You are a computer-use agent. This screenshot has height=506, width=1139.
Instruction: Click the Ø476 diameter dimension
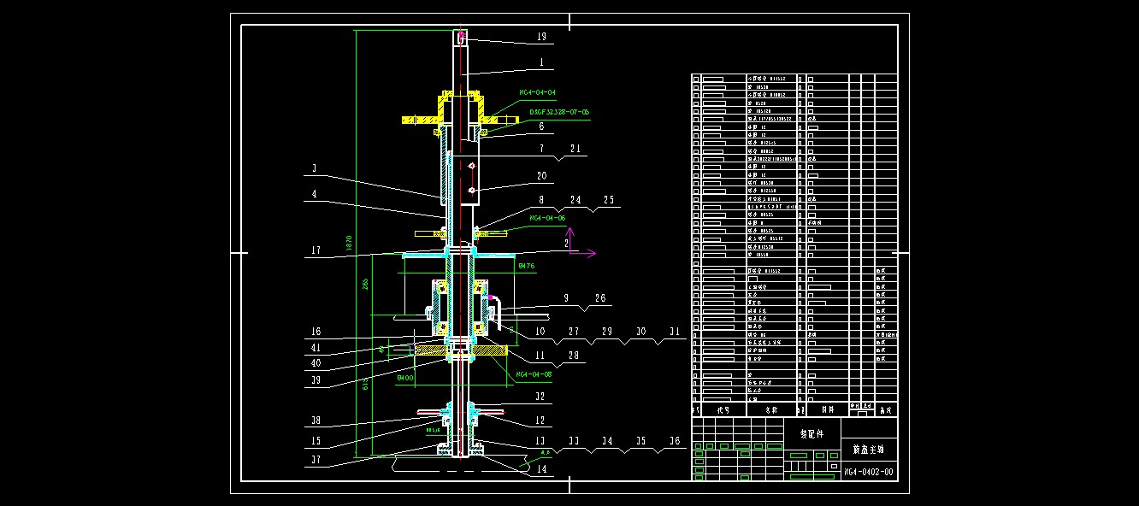coord(527,267)
